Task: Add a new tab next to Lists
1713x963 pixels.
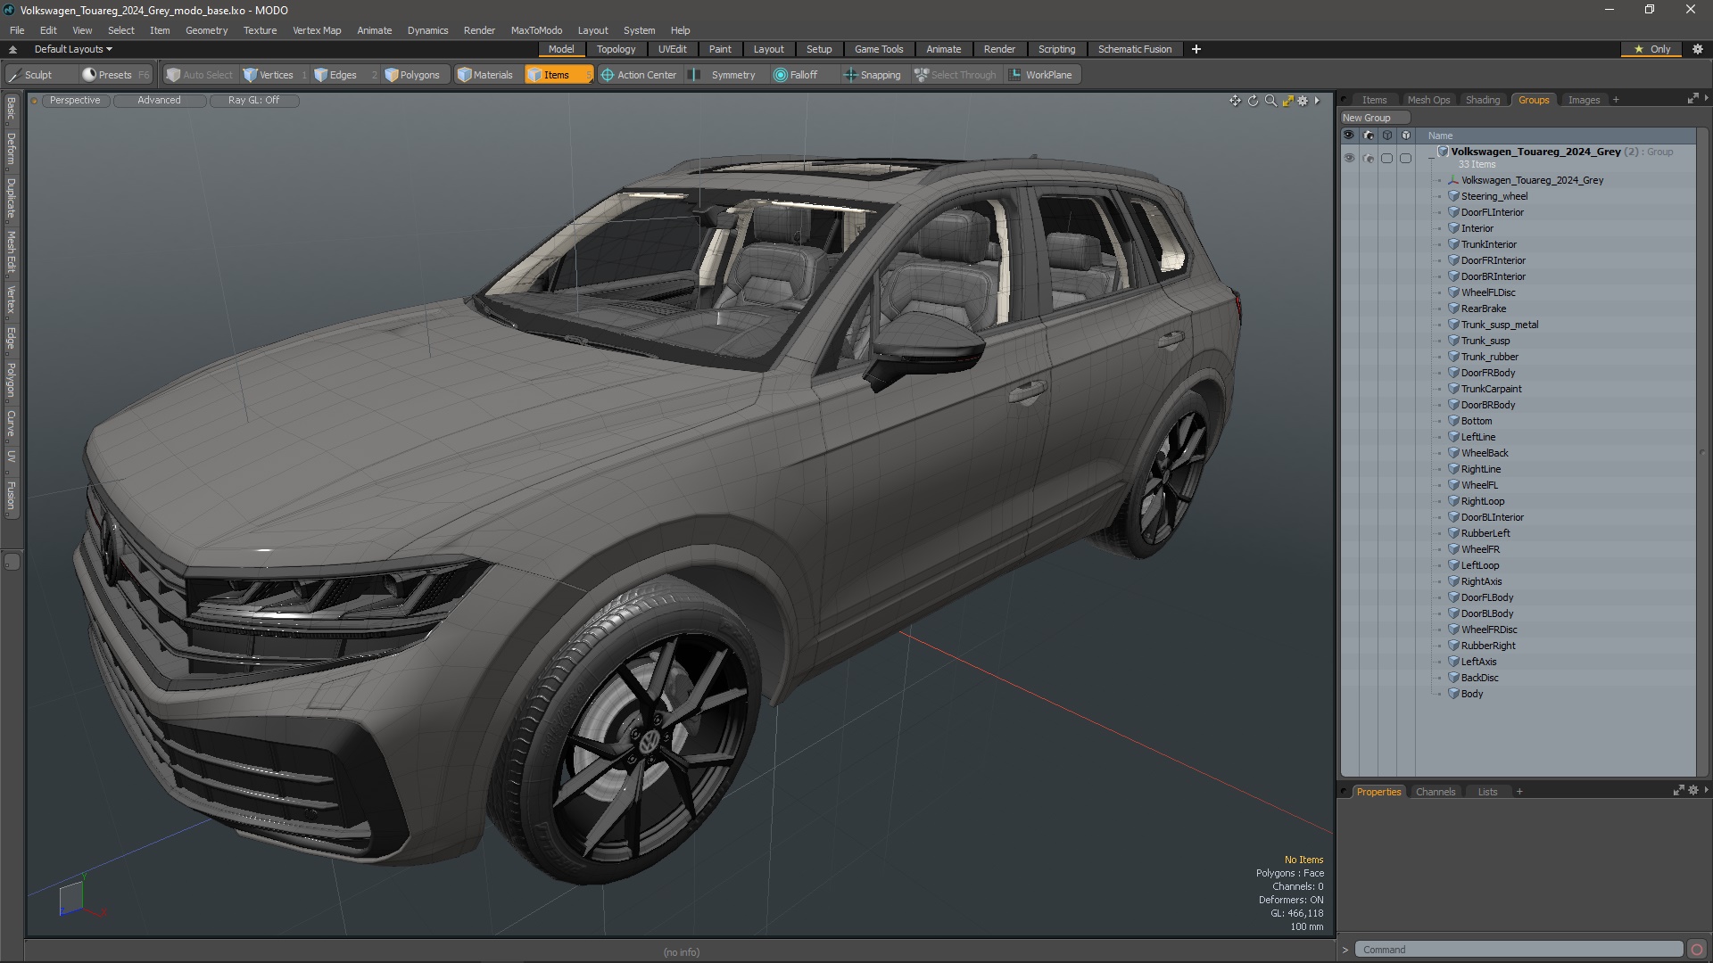Action: (x=1519, y=792)
